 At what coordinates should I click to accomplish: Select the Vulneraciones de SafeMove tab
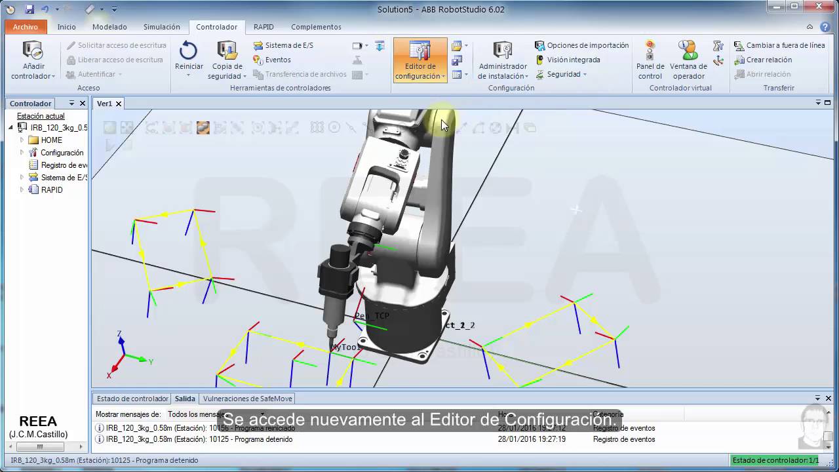pyautogui.click(x=248, y=399)
